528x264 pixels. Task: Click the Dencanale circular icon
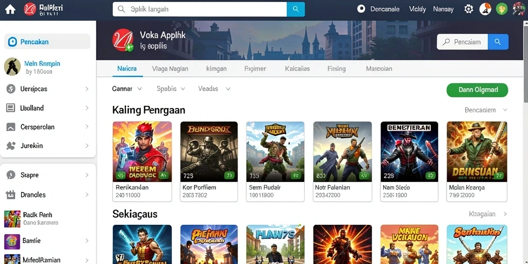(361, 9)
